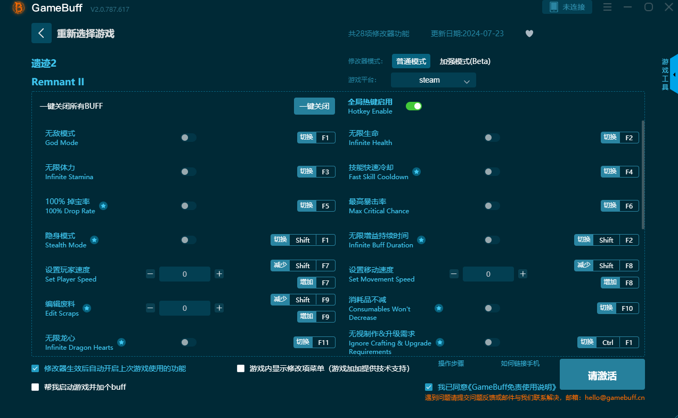Click star badge next to Edit Scraps
The height and width of the screenshot is (418, 678).
(87, 308)
